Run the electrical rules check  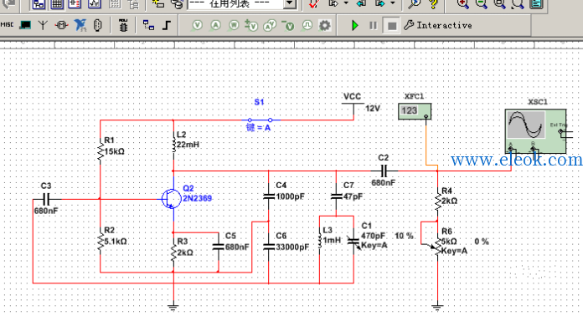(x=314, y=4)
